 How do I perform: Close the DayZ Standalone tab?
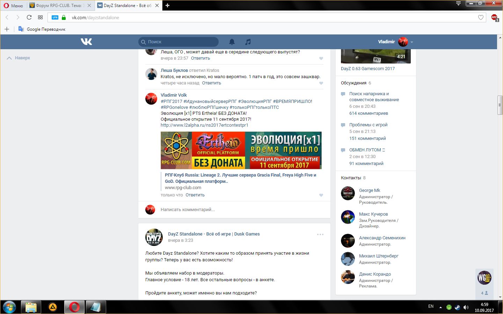coord(157,6)
